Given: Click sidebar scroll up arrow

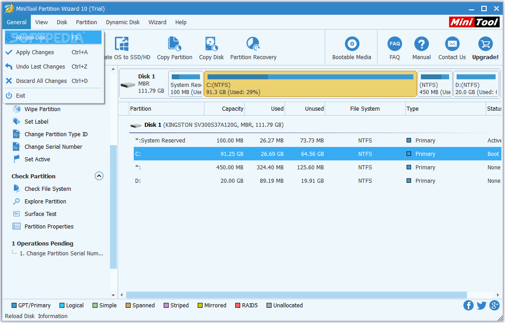Looking at the screenshot, I should (x=113, y=69).
